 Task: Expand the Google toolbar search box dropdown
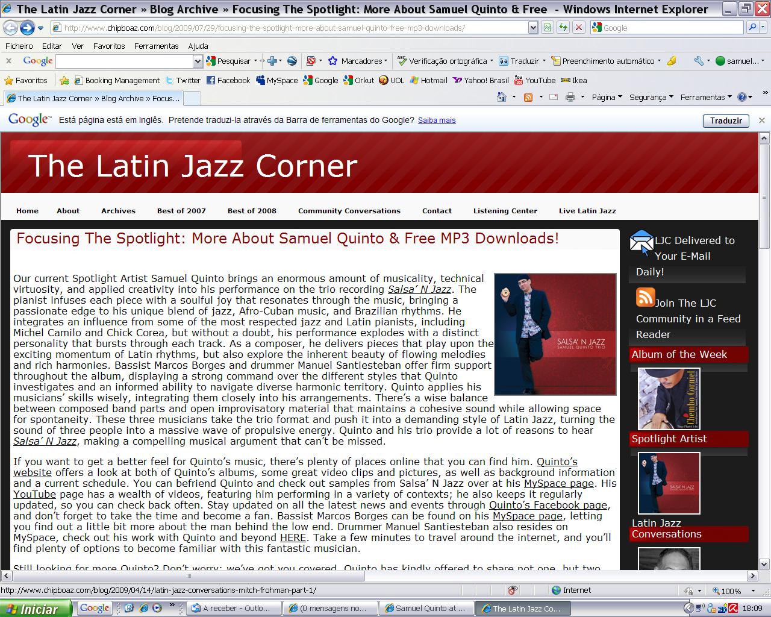tap(198, 61)
